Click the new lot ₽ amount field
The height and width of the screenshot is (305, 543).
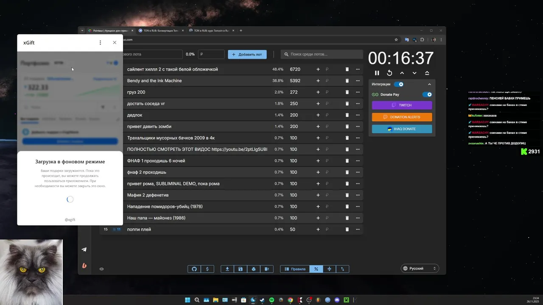[211, 54]
